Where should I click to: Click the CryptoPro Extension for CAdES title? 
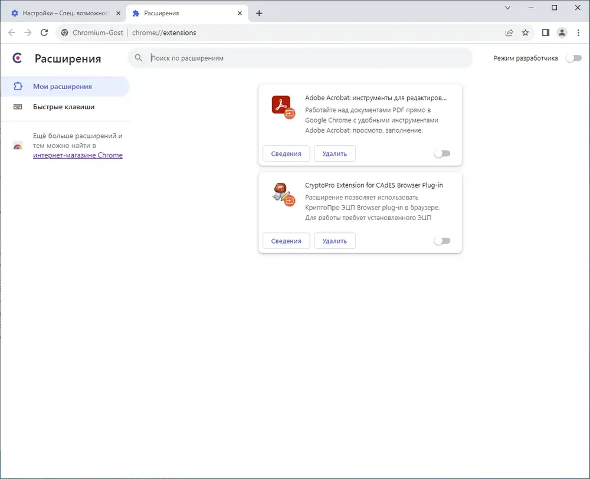[373, 185]
